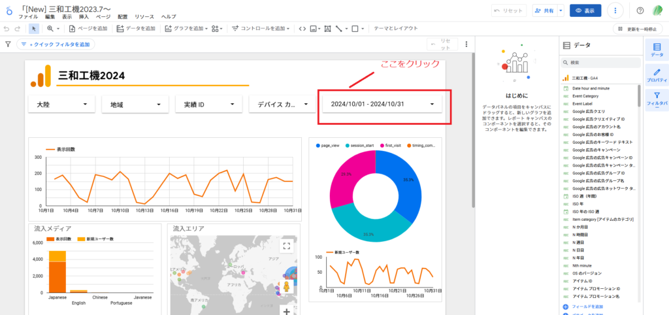
Task: Select the Event Category field in data list
Action: click(586, 95)
